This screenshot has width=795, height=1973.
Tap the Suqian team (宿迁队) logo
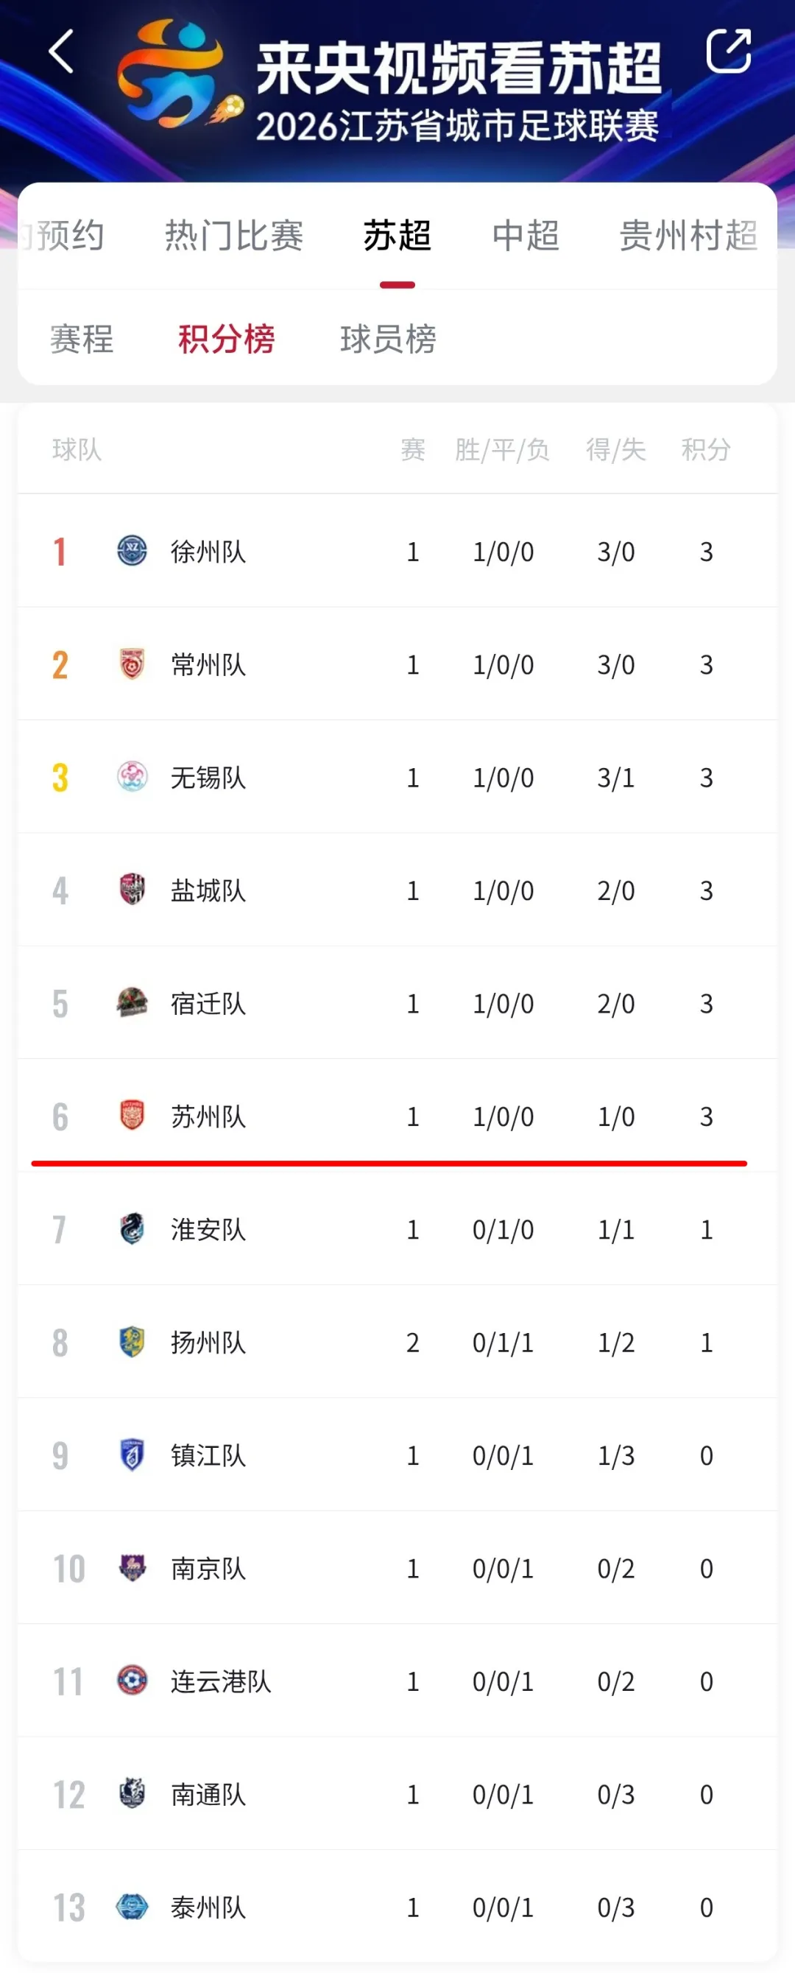(132, 1002)
